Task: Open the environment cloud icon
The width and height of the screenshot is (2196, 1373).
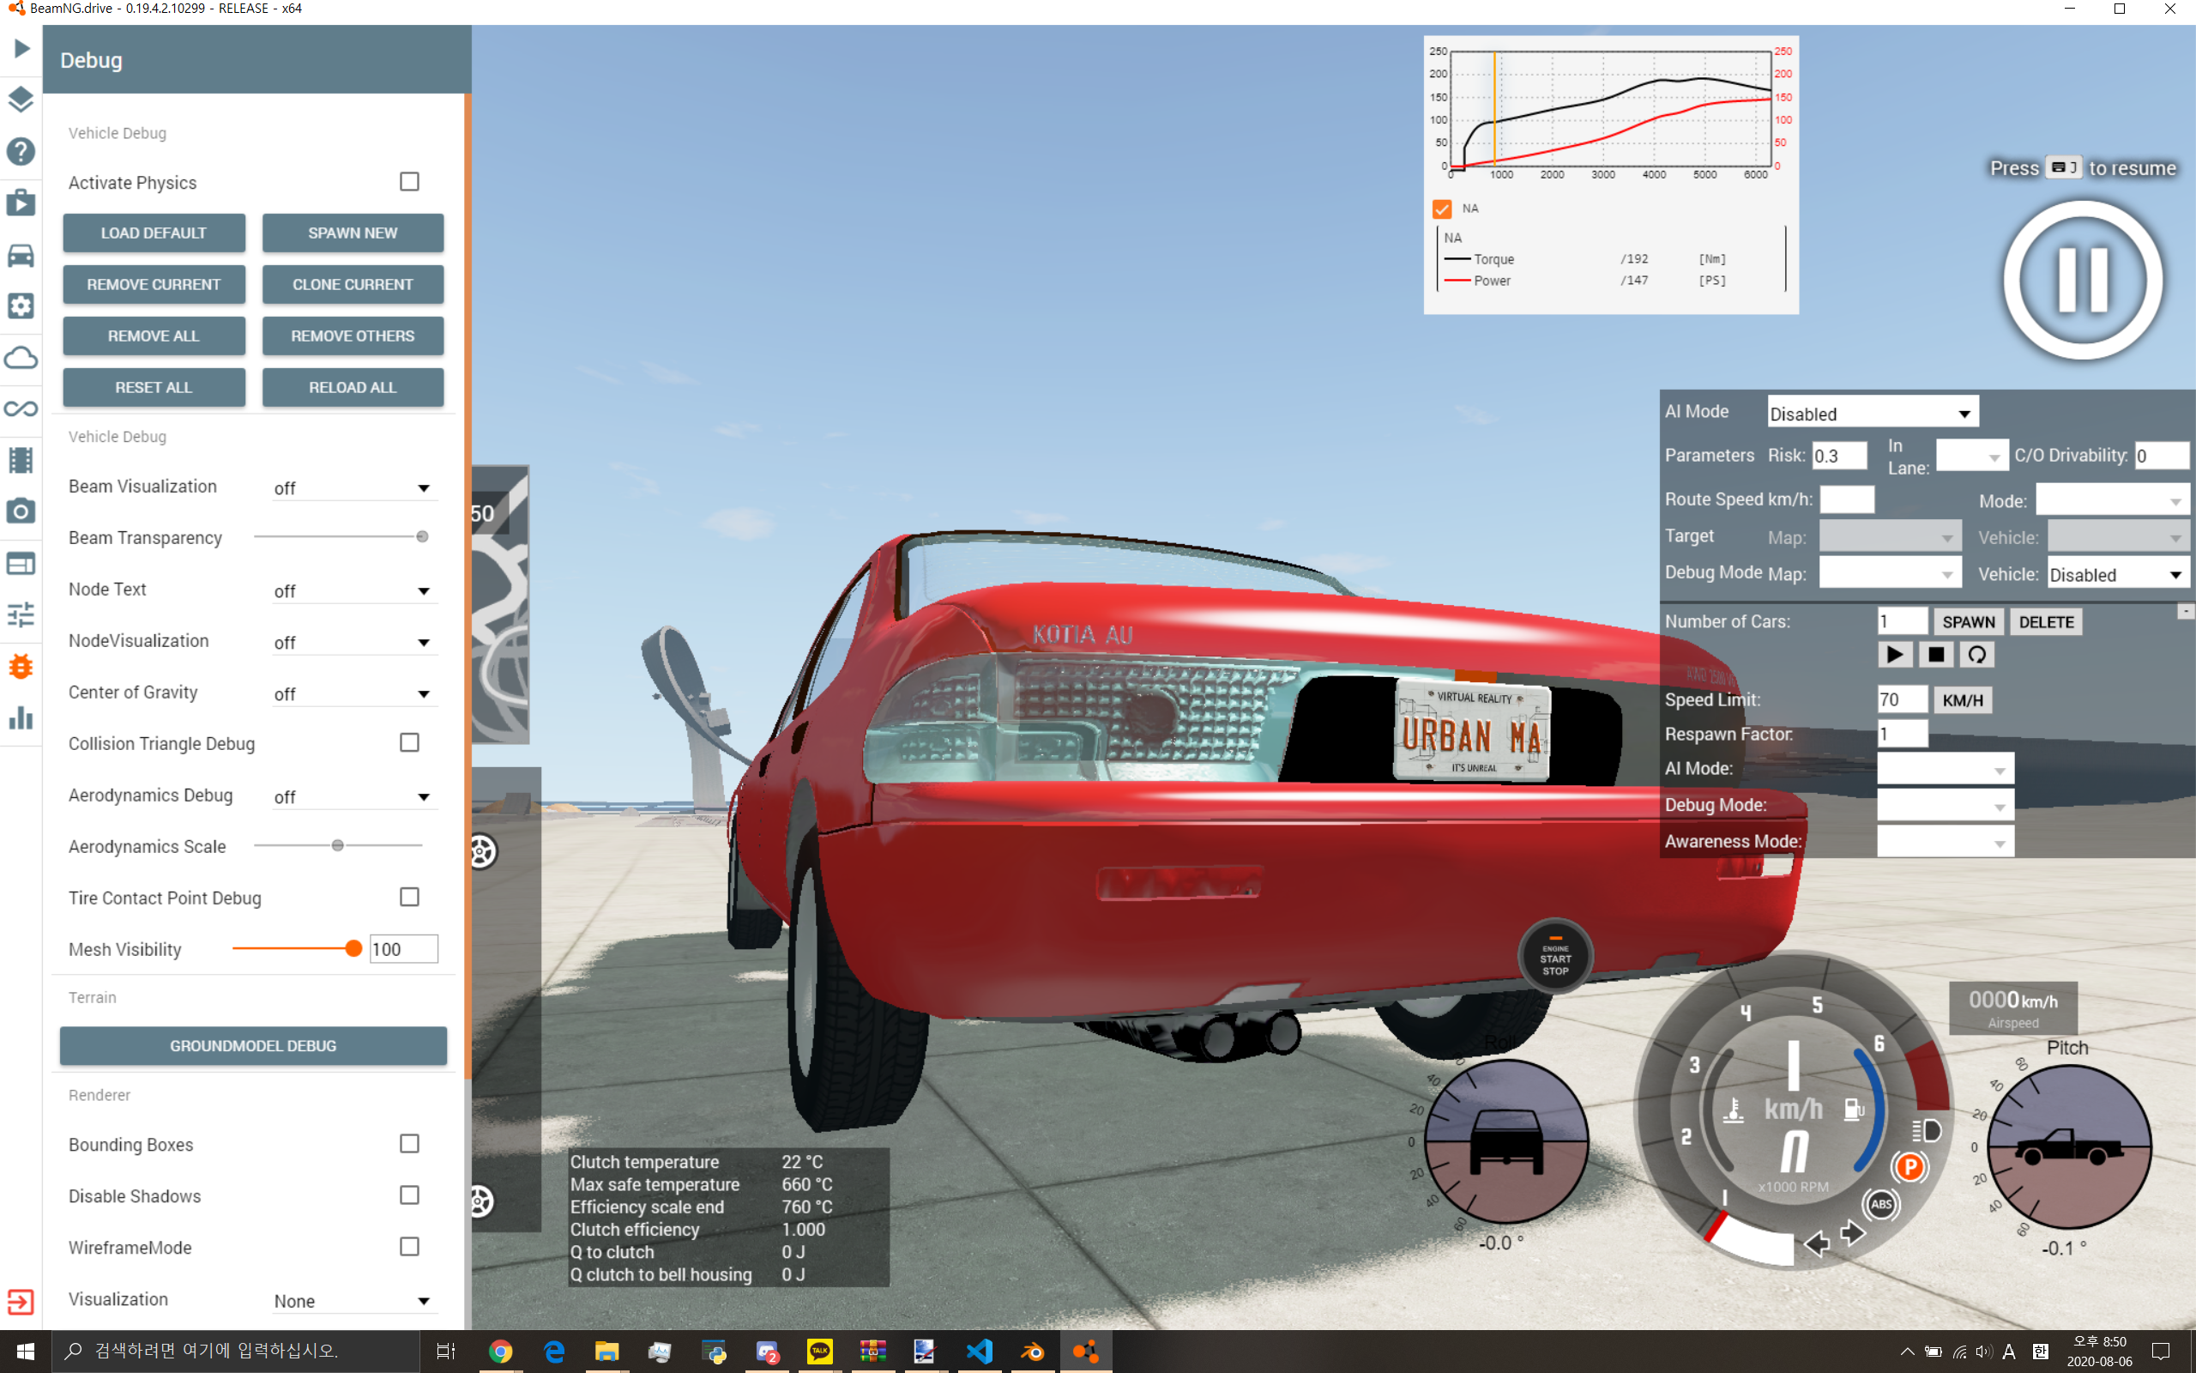Action: (21, 357)
